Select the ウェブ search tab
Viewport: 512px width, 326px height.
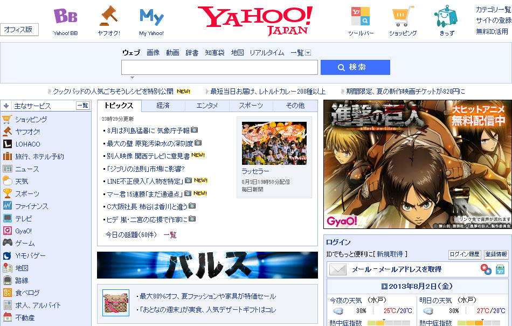132,53
